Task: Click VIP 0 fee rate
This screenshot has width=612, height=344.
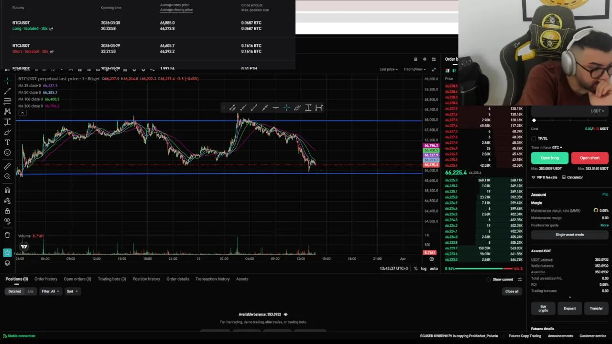Action: coord(545,177)
